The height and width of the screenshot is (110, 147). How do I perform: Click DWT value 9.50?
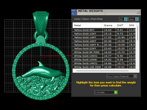click(x=120, y=56)
